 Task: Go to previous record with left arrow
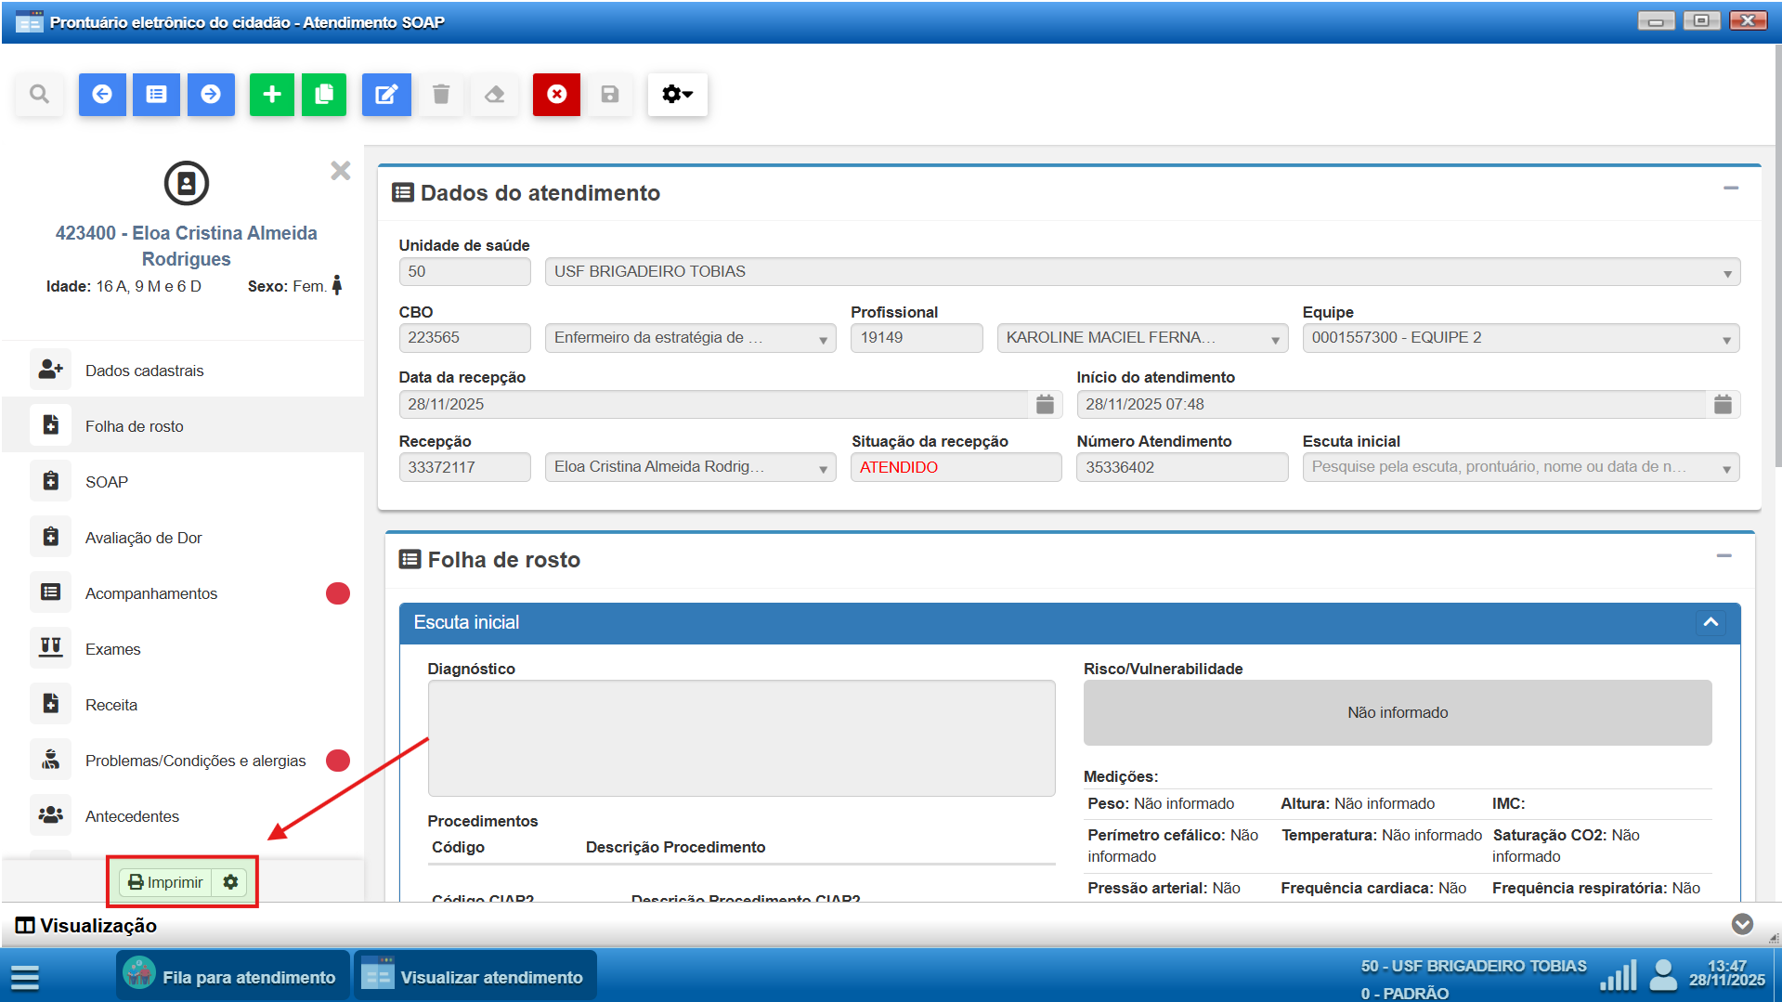pos(102,95)
